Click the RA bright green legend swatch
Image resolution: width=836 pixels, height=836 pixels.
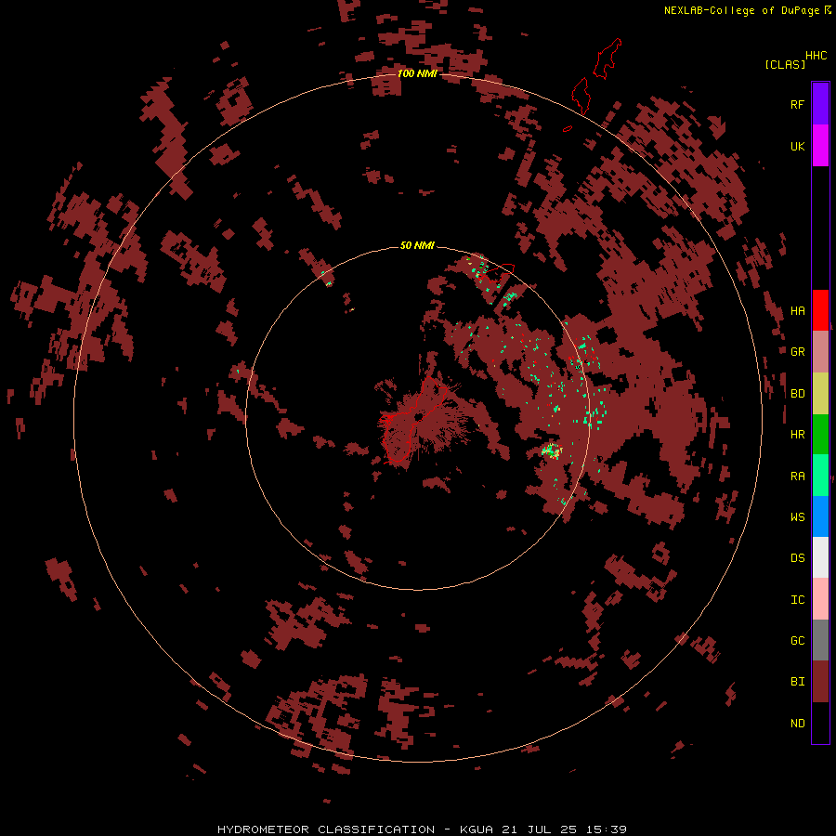pyautogui.click(x=820, y=476)
